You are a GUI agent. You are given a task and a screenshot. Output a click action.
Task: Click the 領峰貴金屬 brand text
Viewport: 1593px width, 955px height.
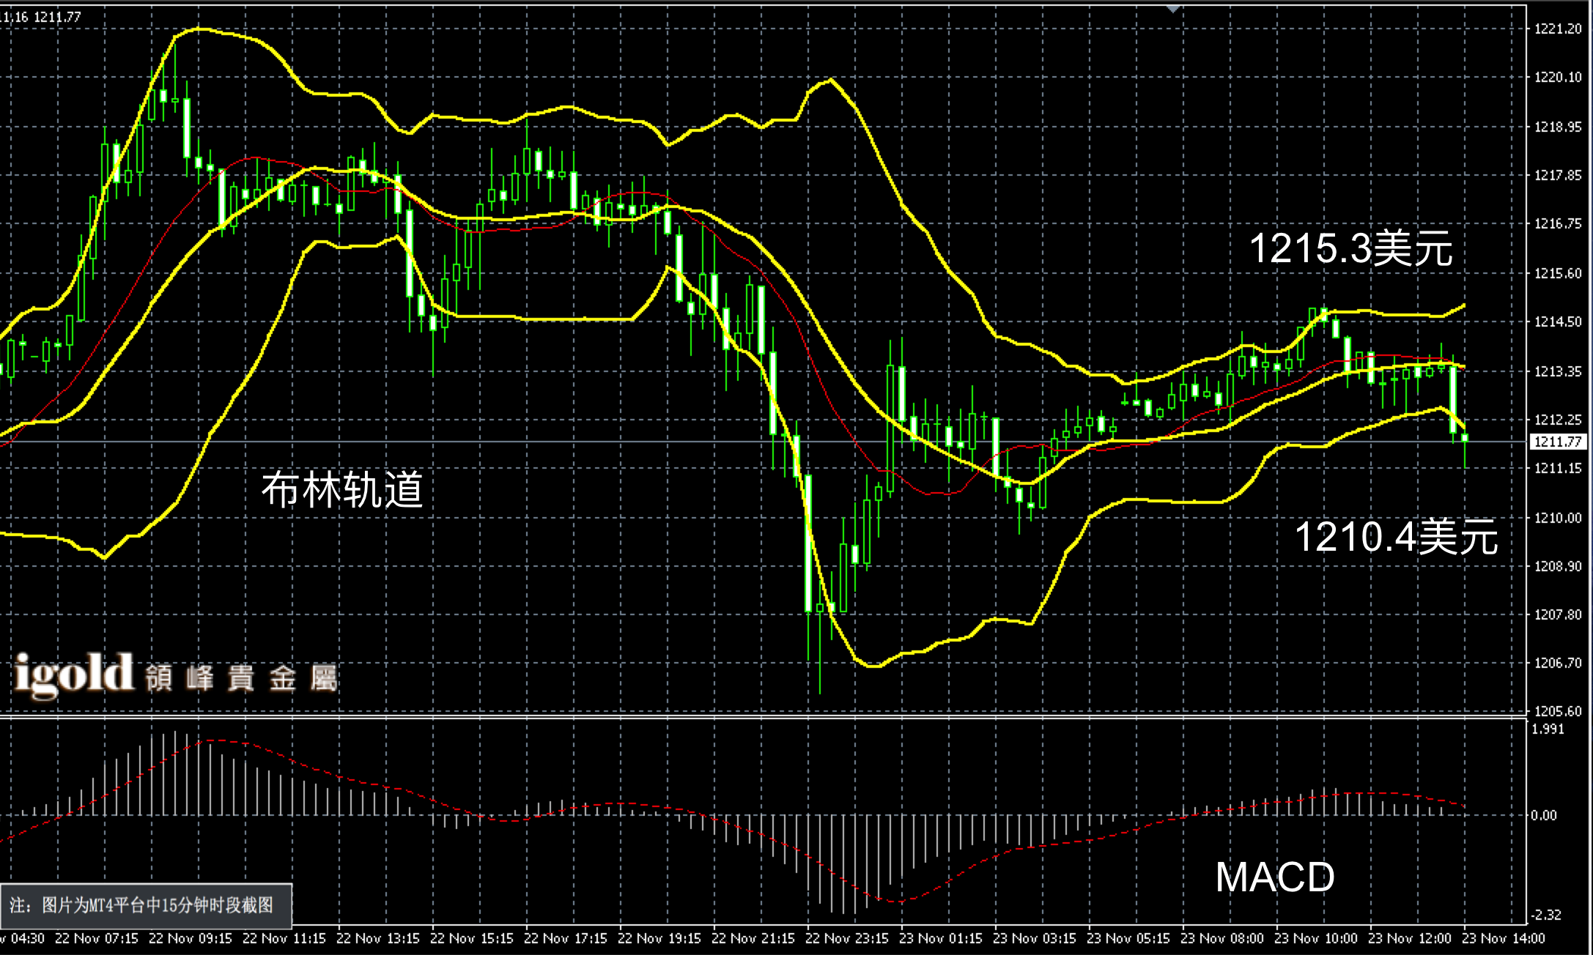pos(242,679)
